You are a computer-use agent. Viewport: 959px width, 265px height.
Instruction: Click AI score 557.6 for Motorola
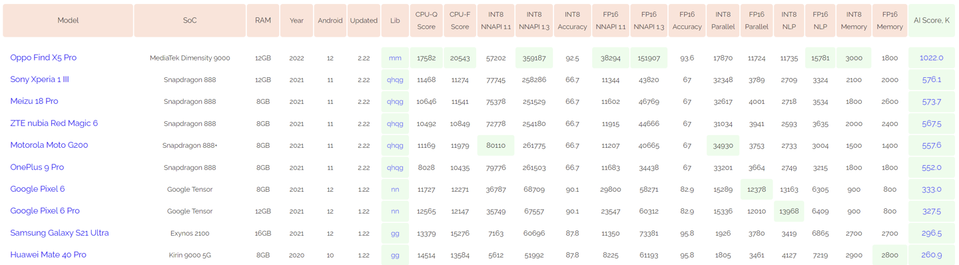point(931,146)
